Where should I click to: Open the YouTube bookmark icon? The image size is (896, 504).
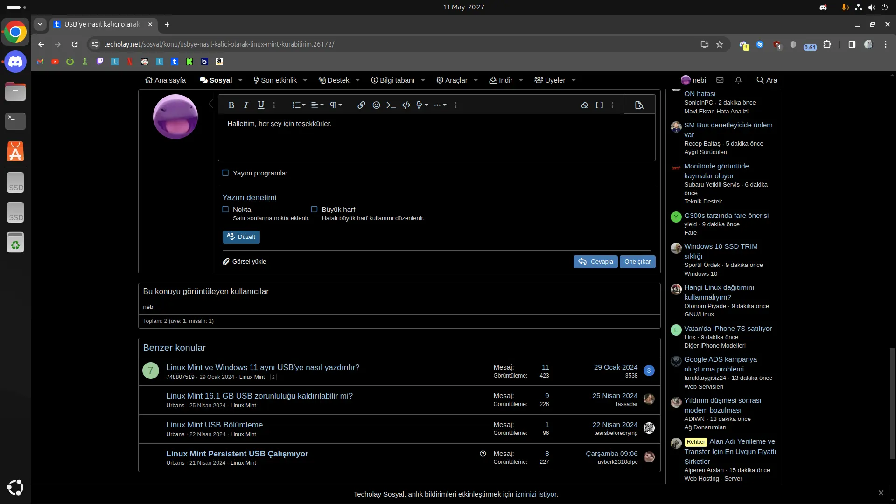point(55,62)
